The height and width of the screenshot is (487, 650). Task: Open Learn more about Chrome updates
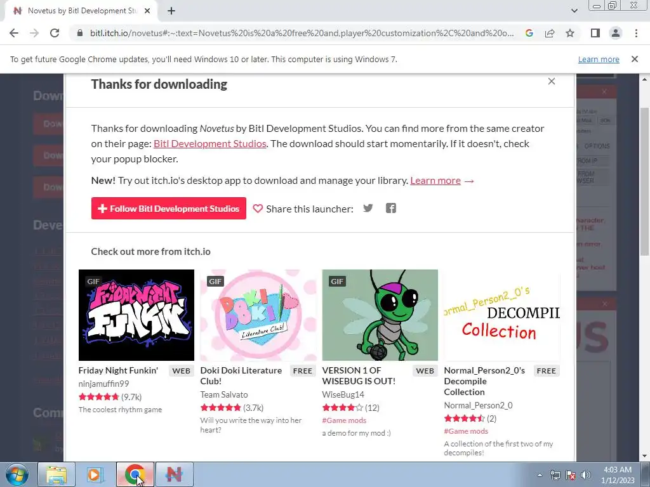(599, 59)
